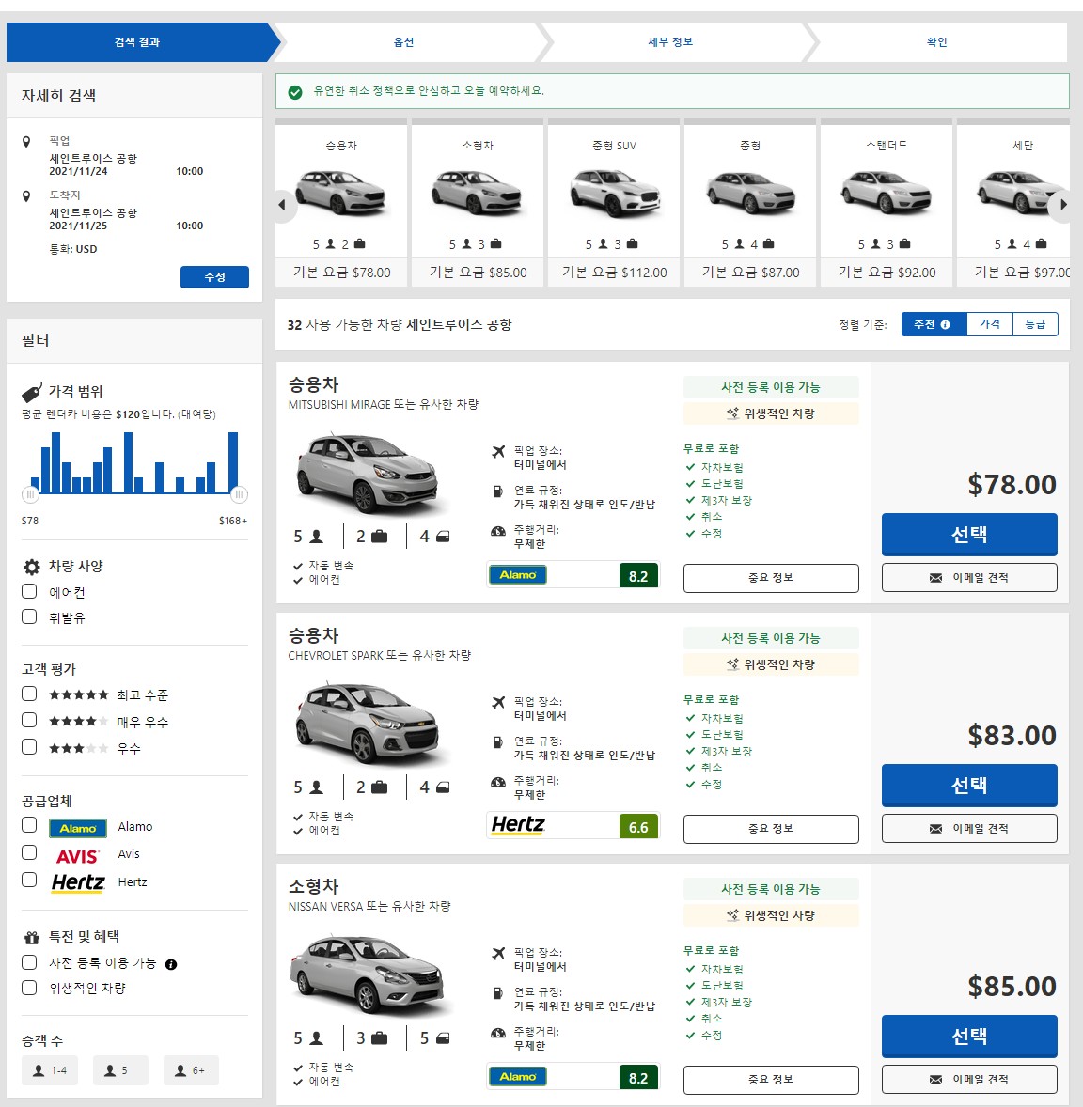The image size is (1083, 1107).
Task: Click the Alamo logo on Nissan Versa card
Action: [x=518, y=1077]
